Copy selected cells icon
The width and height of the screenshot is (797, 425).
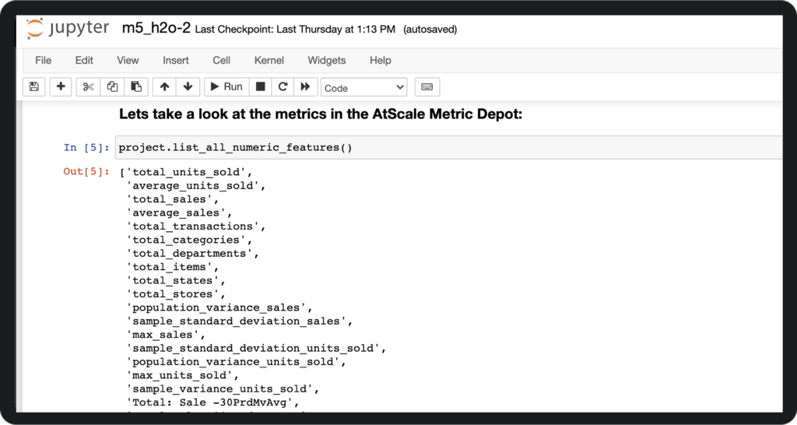(112, 87)
